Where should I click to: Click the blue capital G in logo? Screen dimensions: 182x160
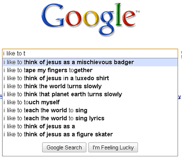(x=53, y=16)
